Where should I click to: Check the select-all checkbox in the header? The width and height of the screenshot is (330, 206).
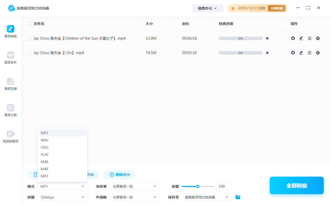pyautogui.click(x=29, y=24)
